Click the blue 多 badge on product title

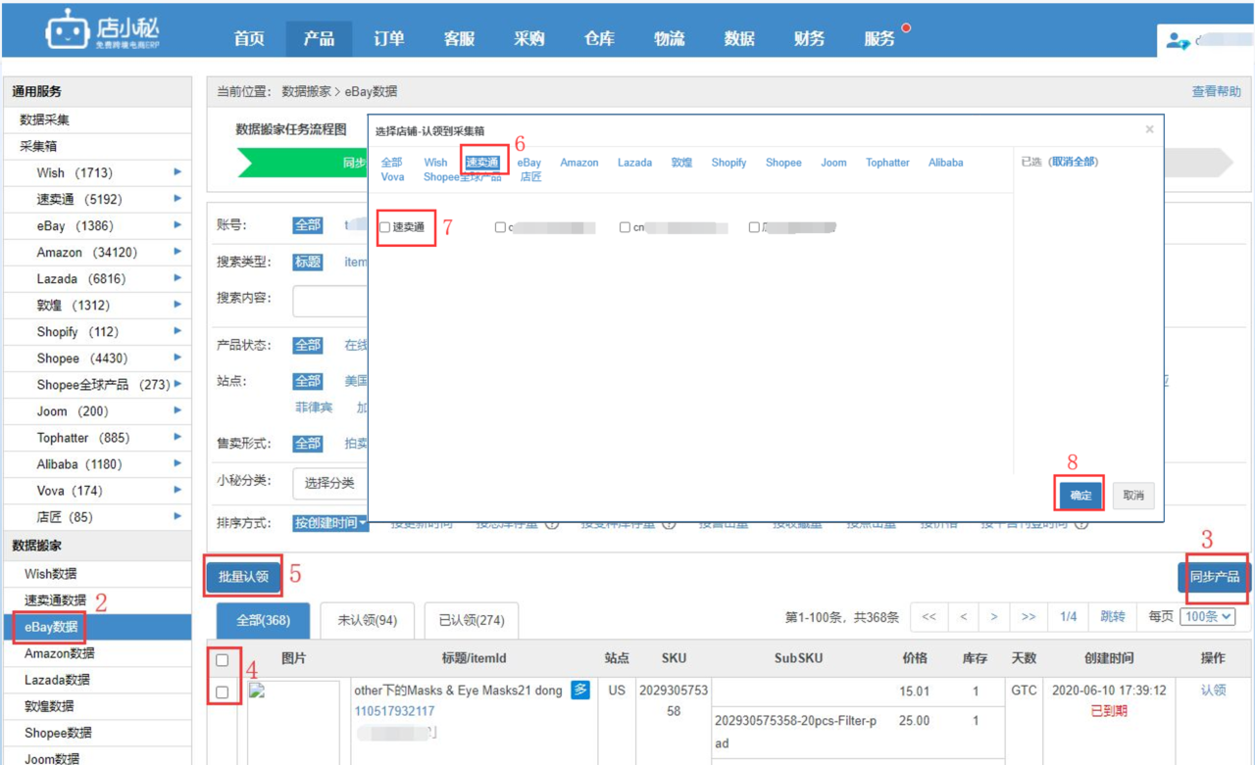pos(580,691)
